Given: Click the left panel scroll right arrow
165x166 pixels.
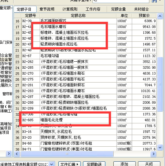Looking at the screenshot, I should (9, 153).
